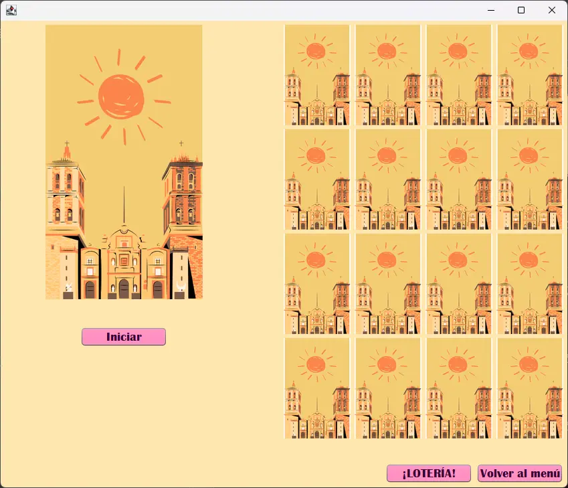
Task: Click board card in third row, third column
Action: pos(459,284)
